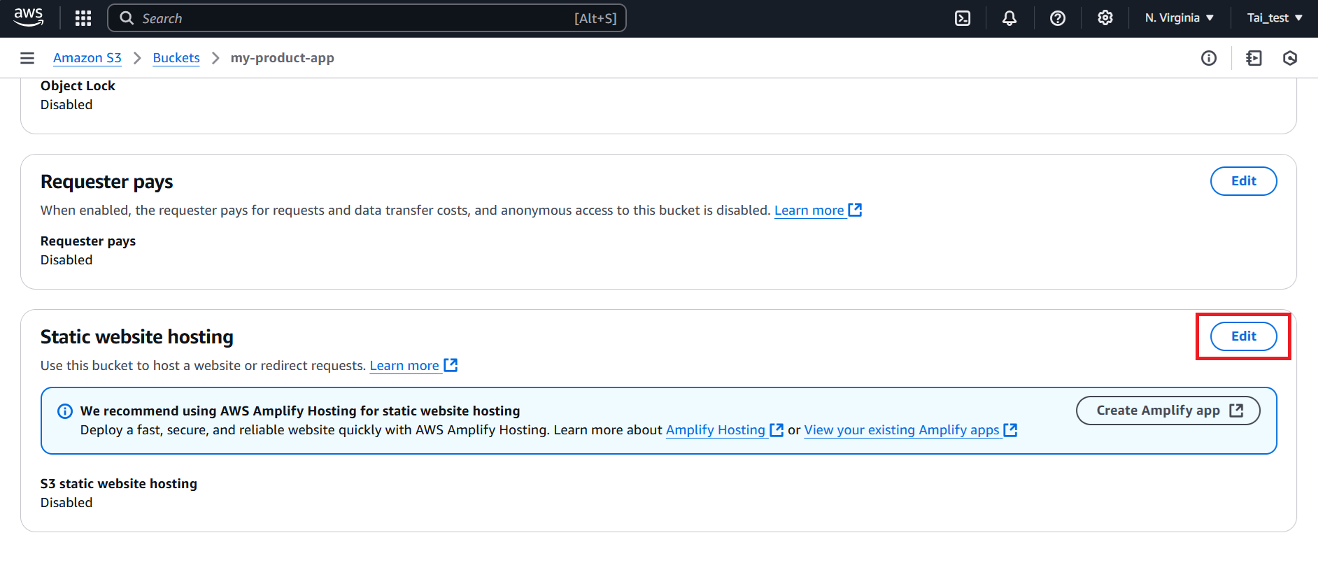This screenshot has width=1318, height=584.
Task: Open the services grid menu
Action: tap(83, 18)
